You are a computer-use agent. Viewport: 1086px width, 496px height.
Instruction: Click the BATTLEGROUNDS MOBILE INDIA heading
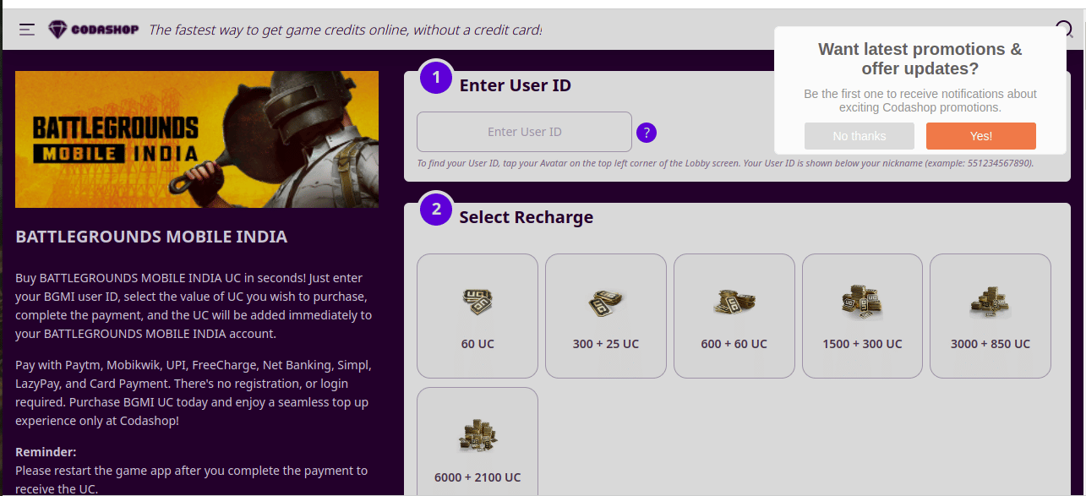(151, 237)
